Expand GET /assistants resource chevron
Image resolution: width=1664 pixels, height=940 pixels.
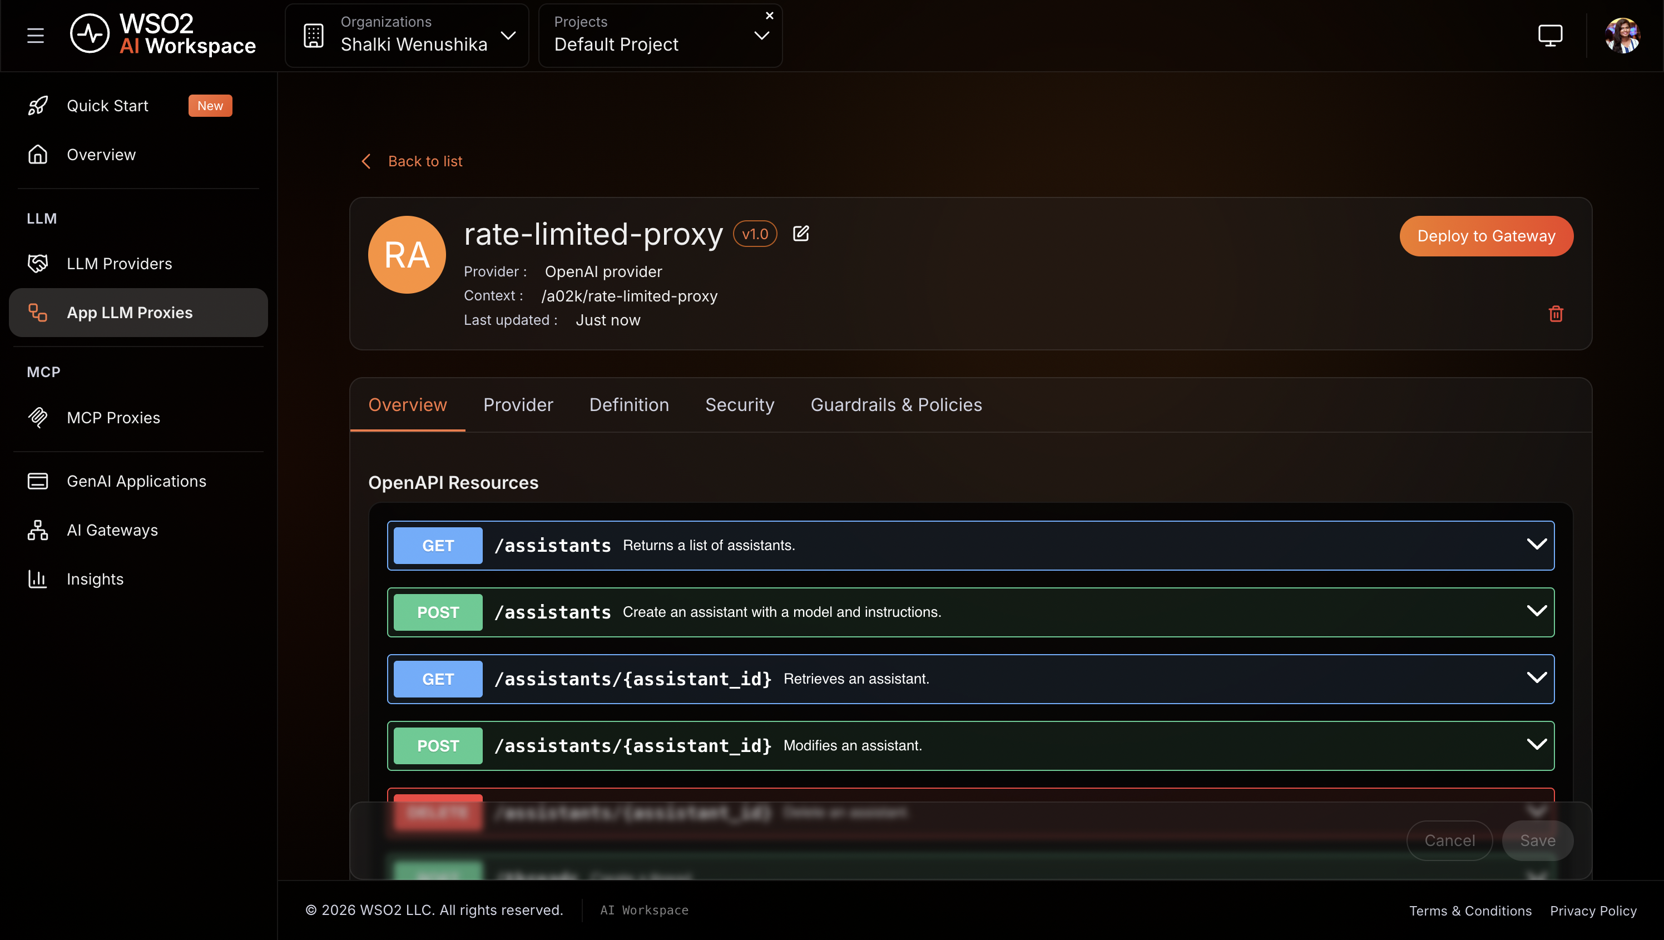tap(1536, 545)
